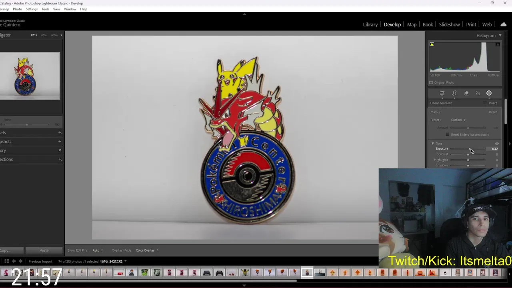Switch to the Web module

487,24
